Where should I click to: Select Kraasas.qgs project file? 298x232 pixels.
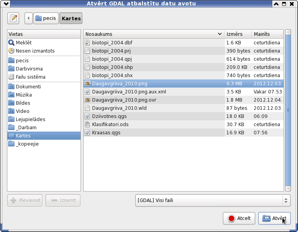184,133
